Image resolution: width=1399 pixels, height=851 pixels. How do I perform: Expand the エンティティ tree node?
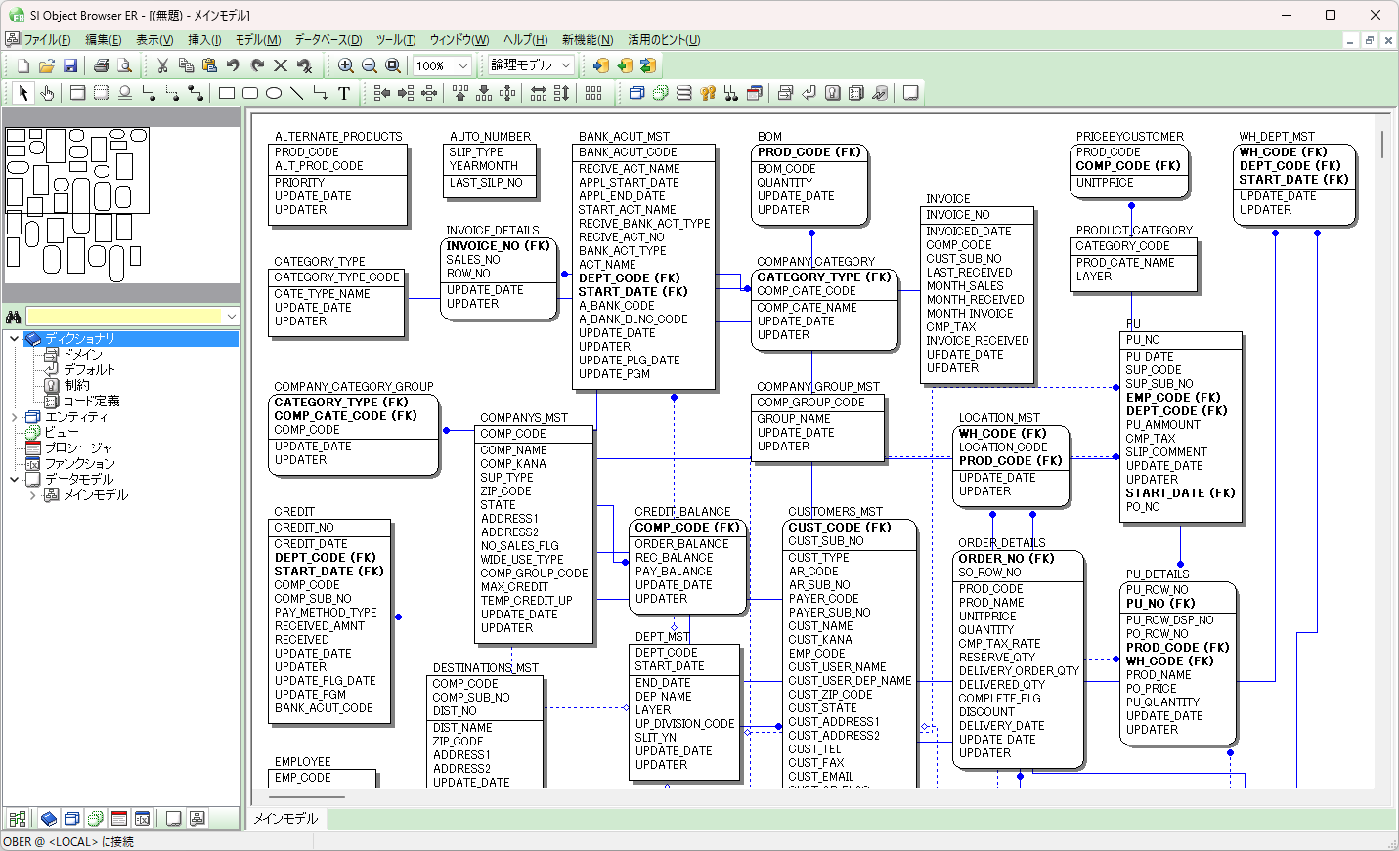click(14, 417)
